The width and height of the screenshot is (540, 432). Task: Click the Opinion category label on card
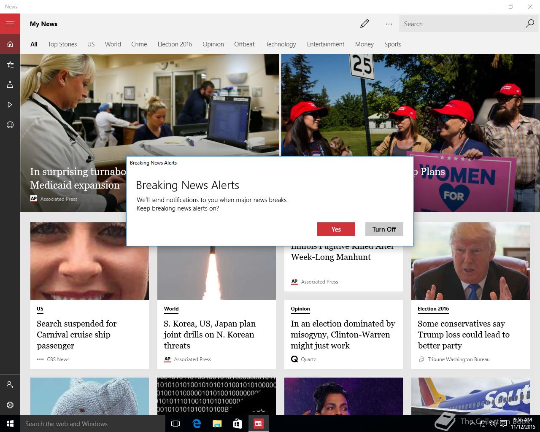[x=300, y=309]
